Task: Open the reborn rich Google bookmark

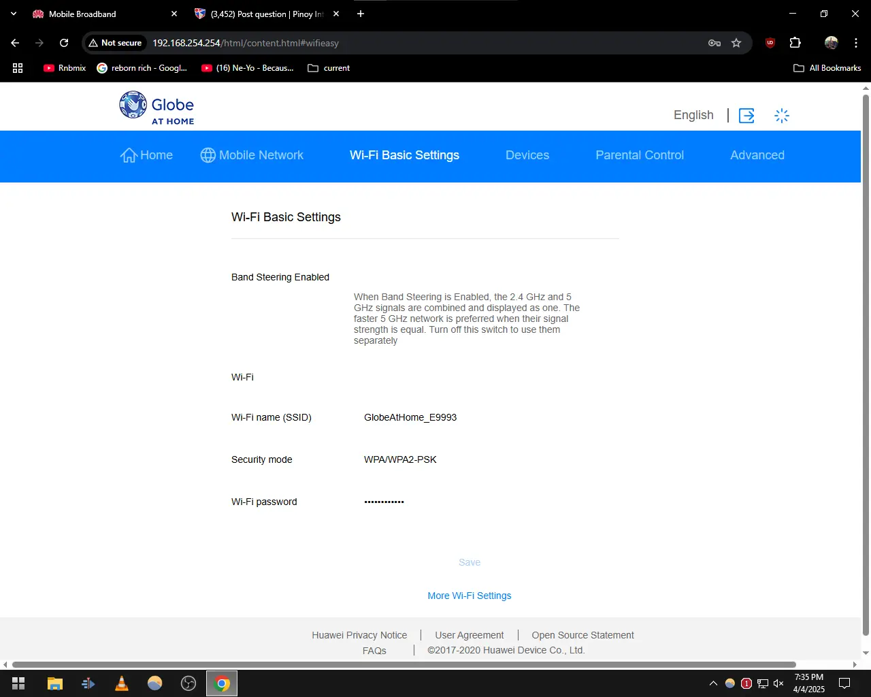Action: (x=142, y=68)
